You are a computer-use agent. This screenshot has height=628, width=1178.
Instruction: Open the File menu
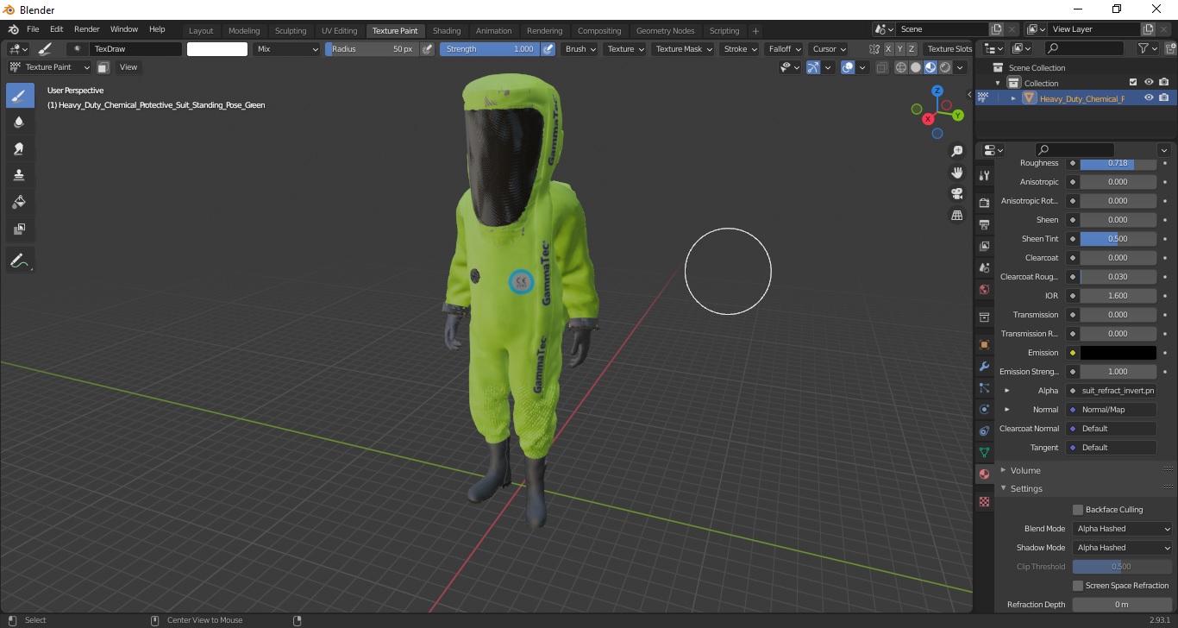33,29
